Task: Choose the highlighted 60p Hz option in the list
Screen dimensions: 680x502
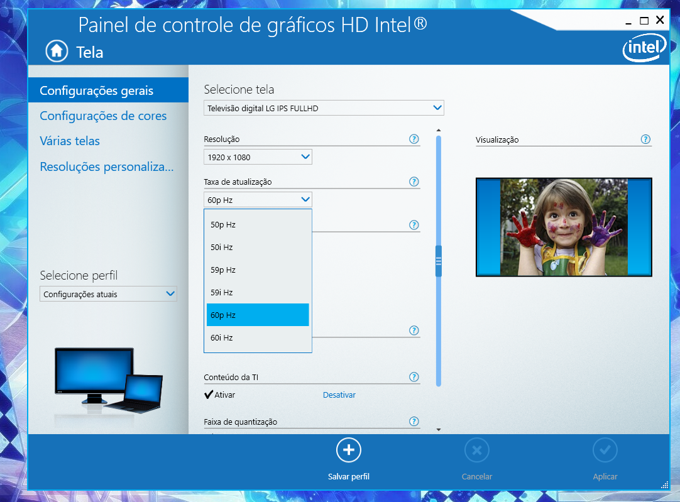Action: pos(258,315)
